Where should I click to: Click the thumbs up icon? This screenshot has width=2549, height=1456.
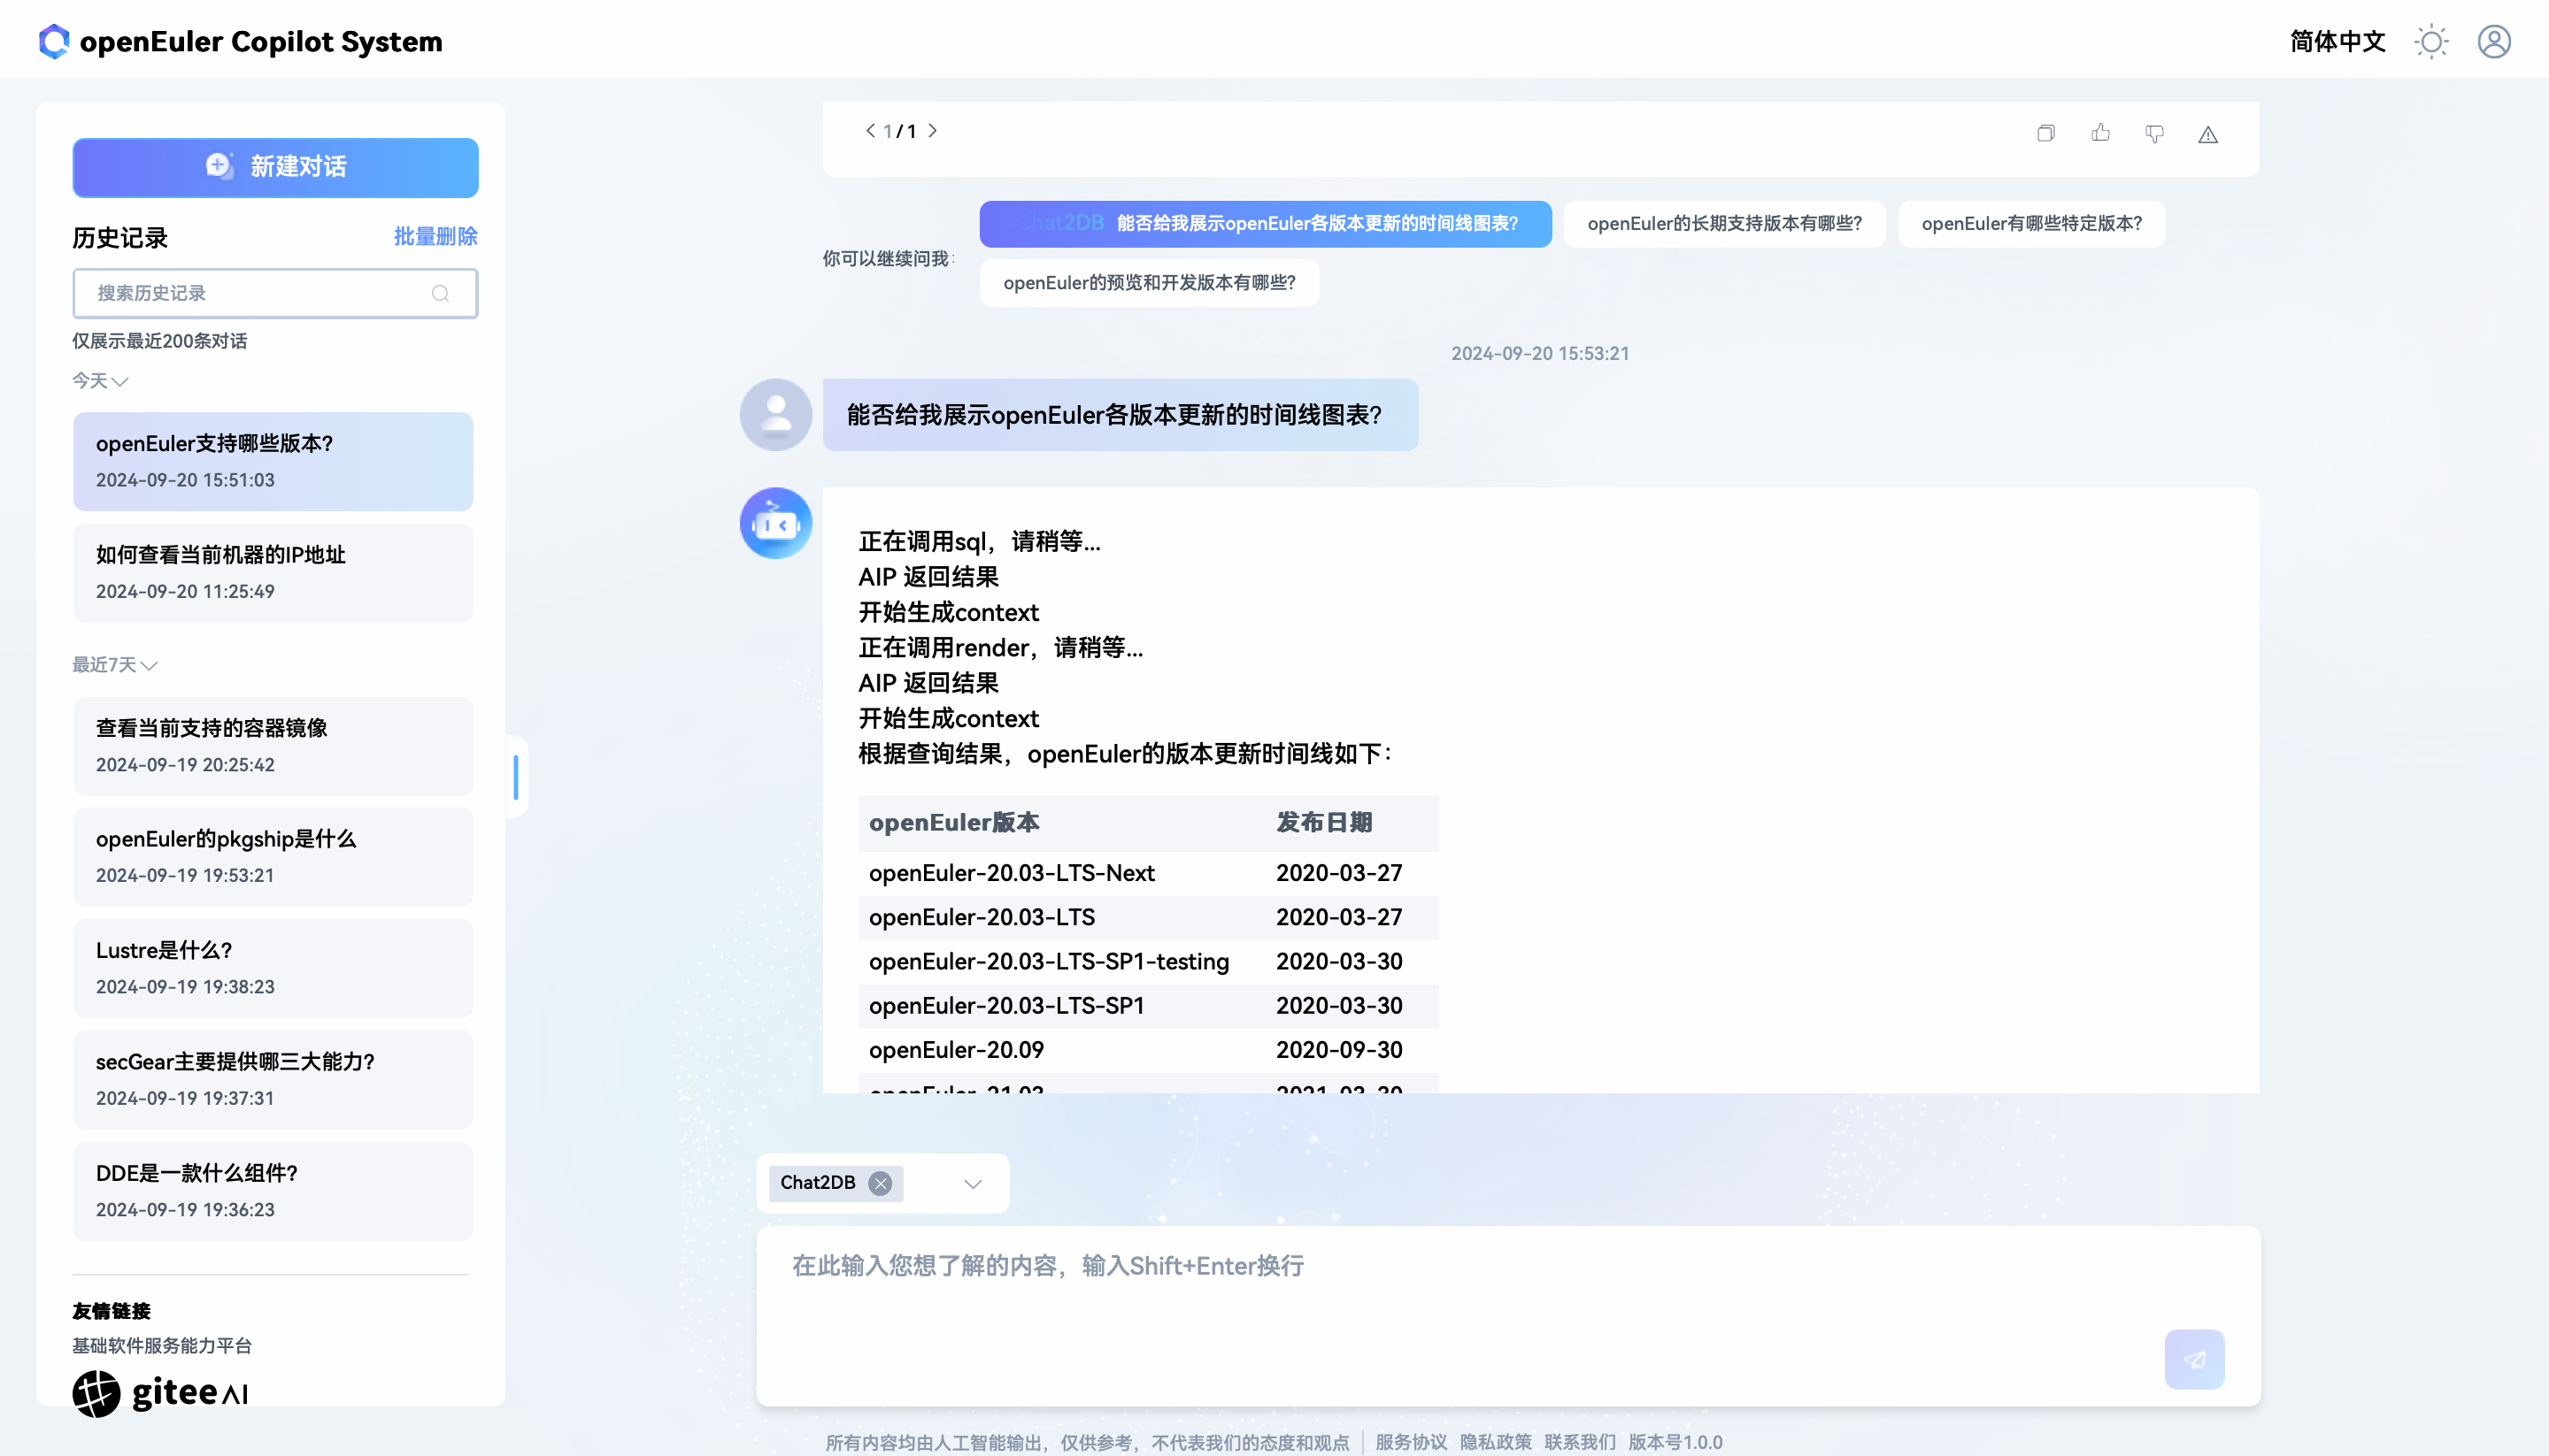click(2099, 133)
